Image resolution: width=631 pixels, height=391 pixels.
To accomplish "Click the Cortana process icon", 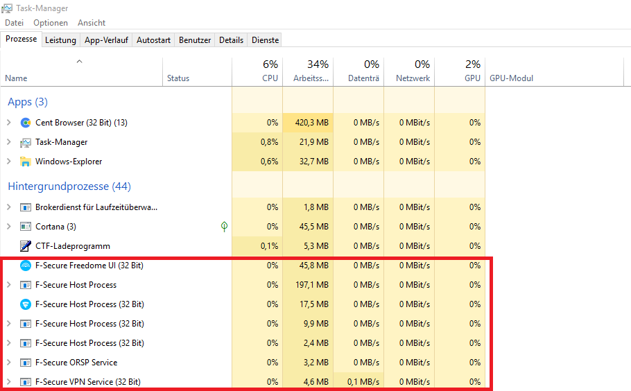I will 26,227.
